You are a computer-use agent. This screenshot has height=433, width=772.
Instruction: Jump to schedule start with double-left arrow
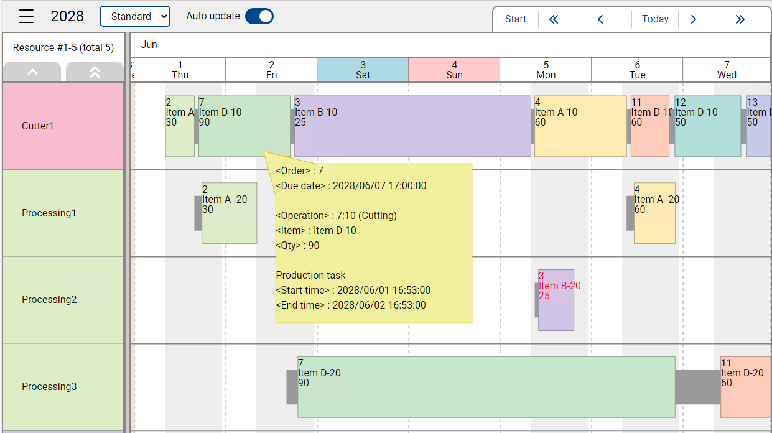pyautogui.click(x=553, y=19)
